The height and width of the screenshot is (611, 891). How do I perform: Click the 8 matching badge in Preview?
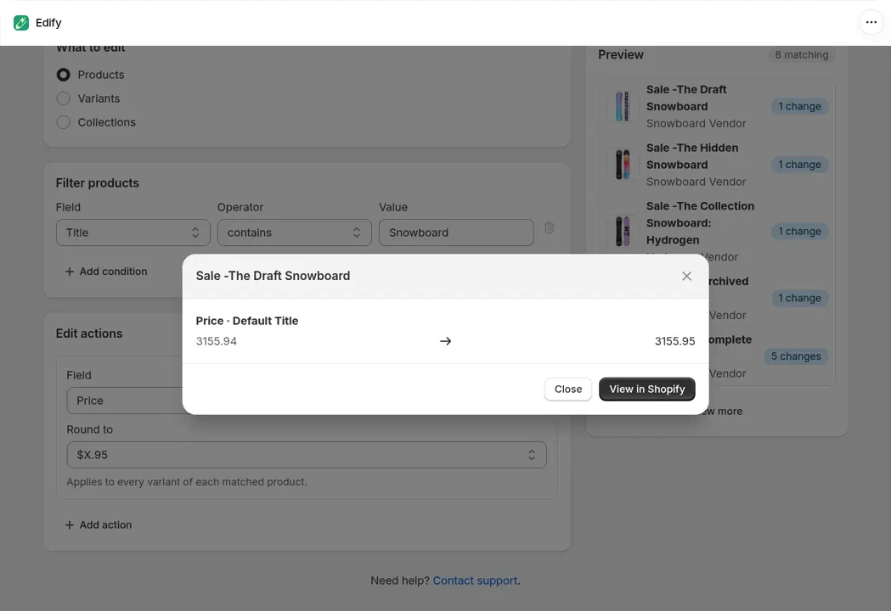tap(801, 55)
